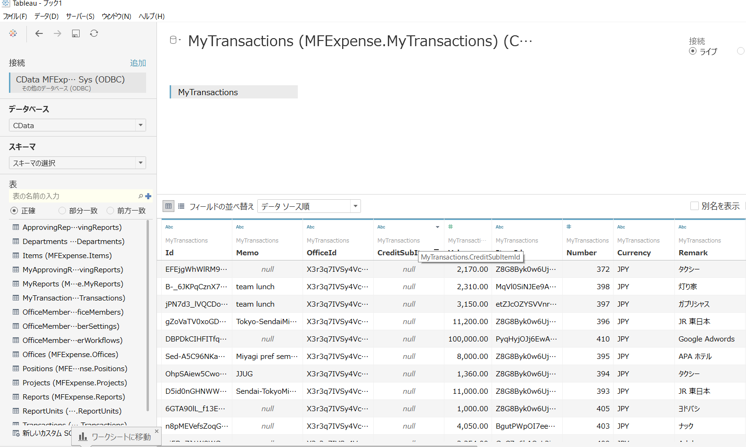The image size is (746, 447).
Task: Click the save disk icon
Action: pos(76,33)
